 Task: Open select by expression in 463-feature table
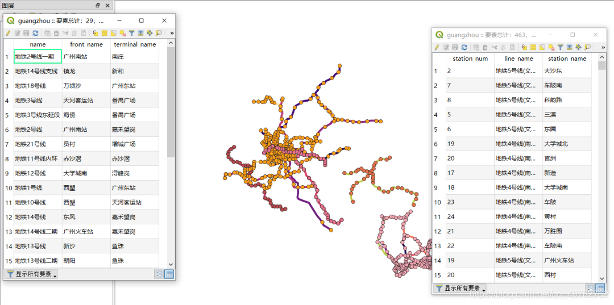click(x=524, y=47)
